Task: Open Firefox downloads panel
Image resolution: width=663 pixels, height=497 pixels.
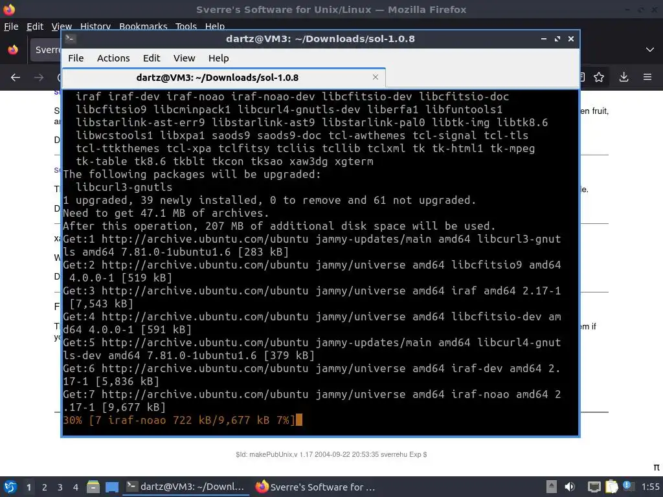Action: tap(624, 77)
